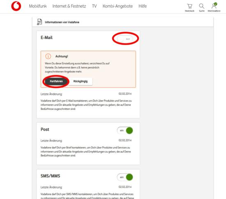This screenshot has width=226, height=199.
Task: Click the Rückgängig button
Action: click(81, 81)
